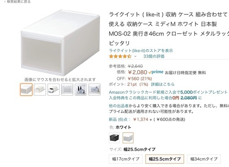
Task: Open the fourth thumbnail with size chart
Action: tap(67, 89)
